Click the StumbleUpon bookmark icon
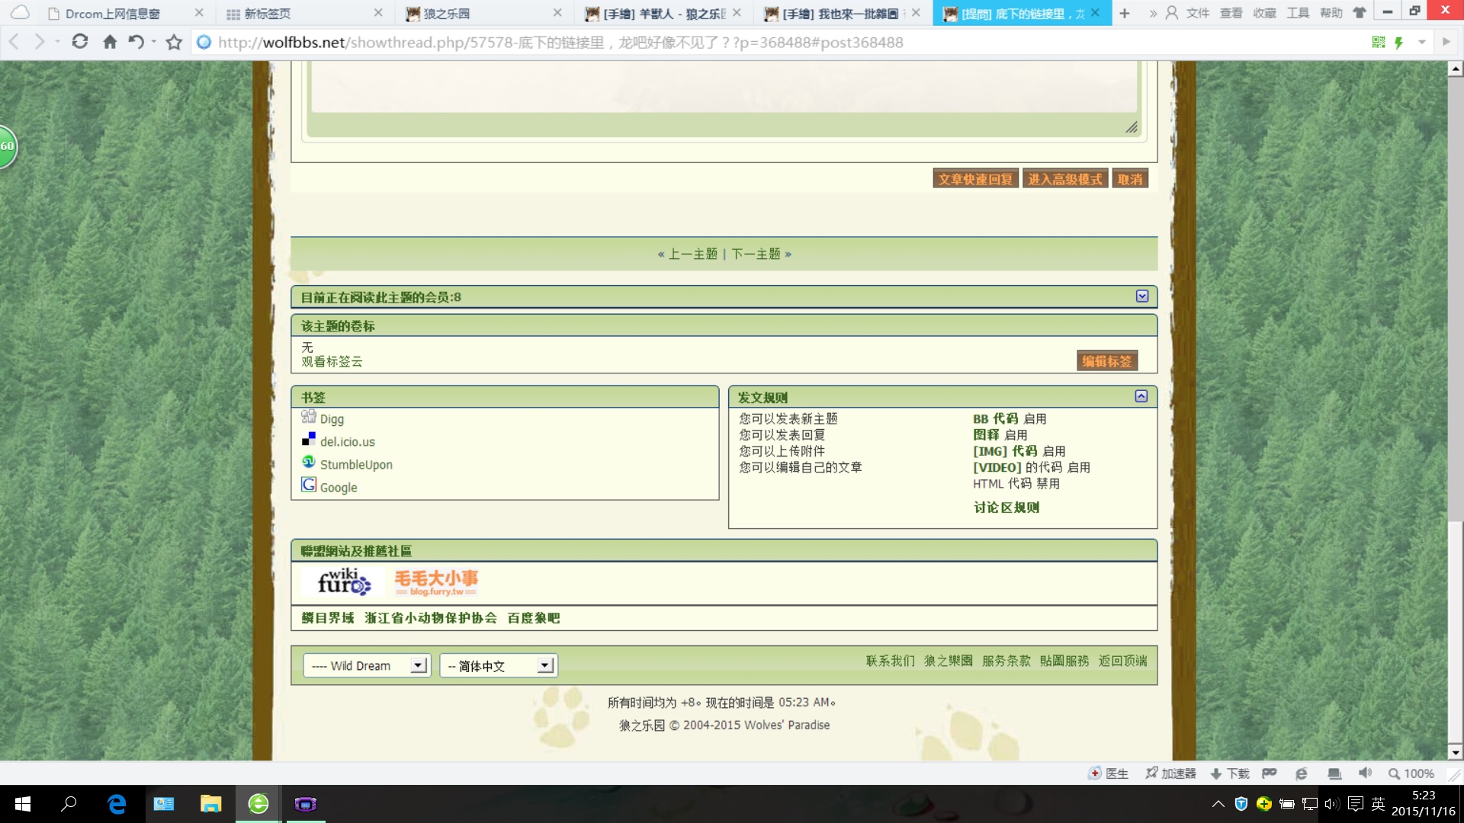Screen dimensions: 1464x823 click(308, 463)
